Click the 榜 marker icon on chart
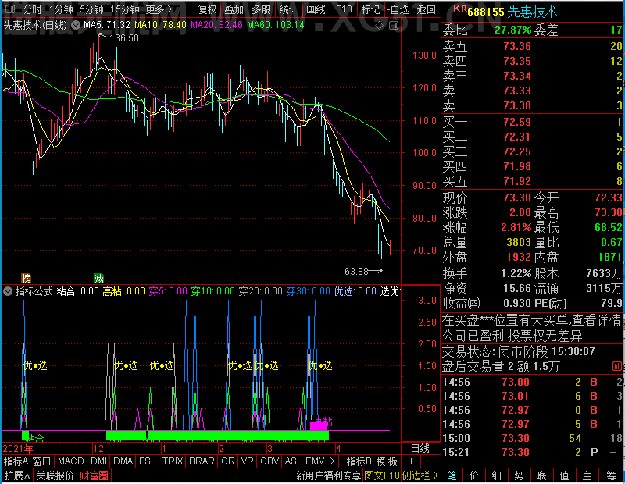Image resolution: width=625 pixels, height=484 pixels. (x=27, y=278)
